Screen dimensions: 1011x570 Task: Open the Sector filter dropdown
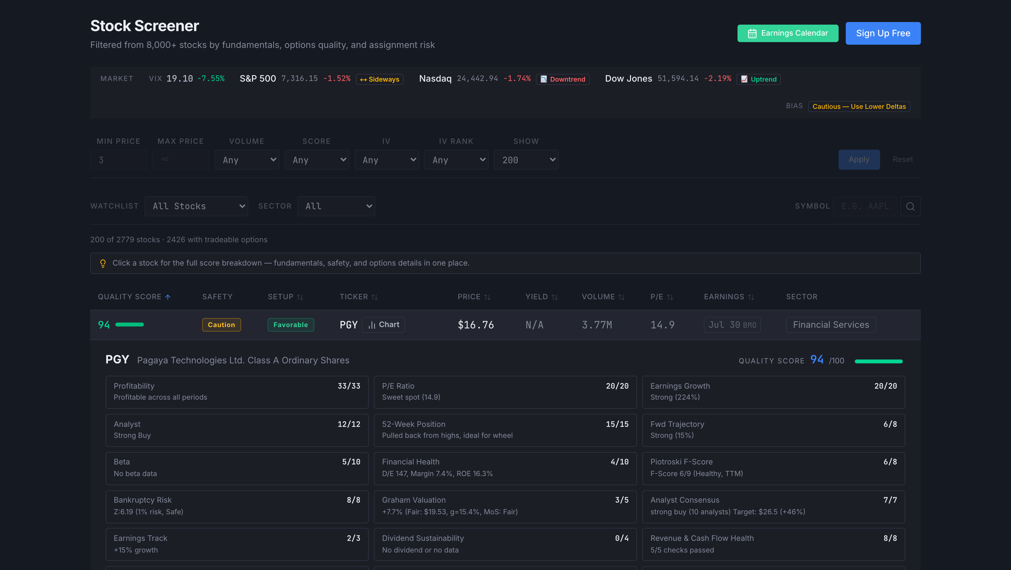click(x=336, y=206)
